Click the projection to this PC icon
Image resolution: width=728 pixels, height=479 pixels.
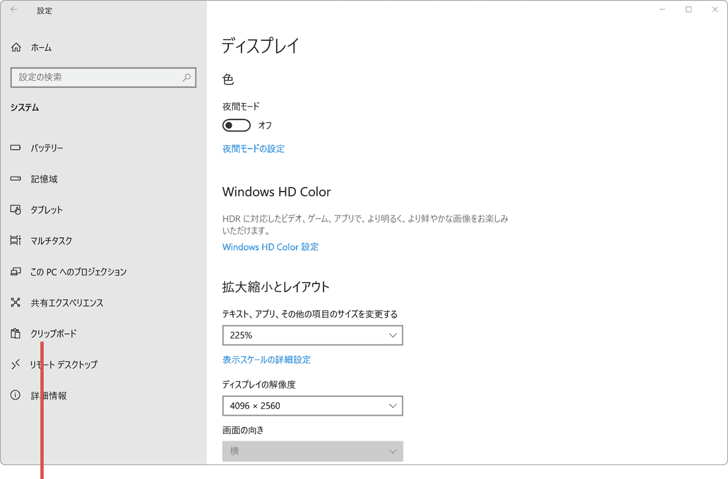pos(15,272)
